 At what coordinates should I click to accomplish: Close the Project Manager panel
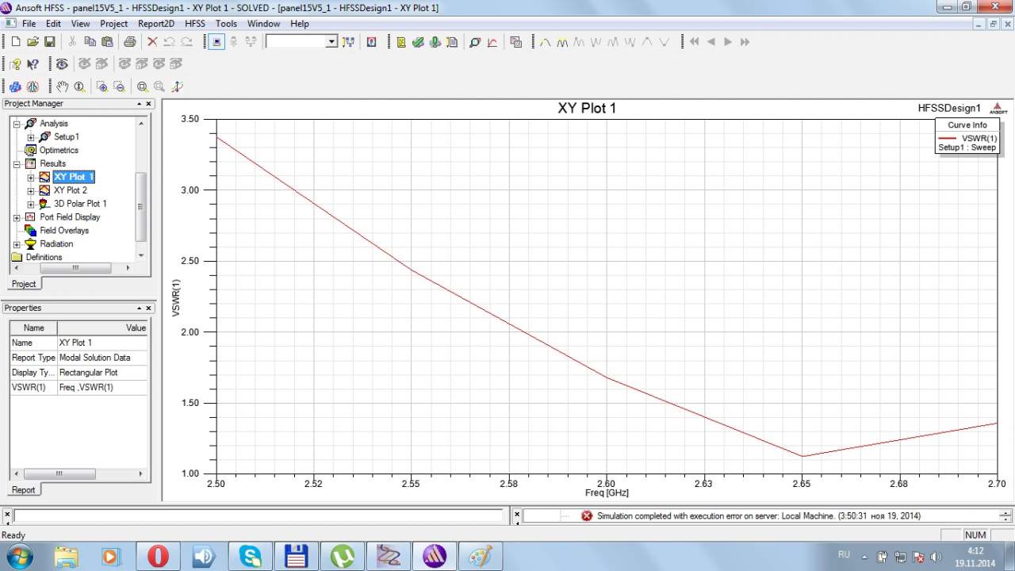click(148, 104)
